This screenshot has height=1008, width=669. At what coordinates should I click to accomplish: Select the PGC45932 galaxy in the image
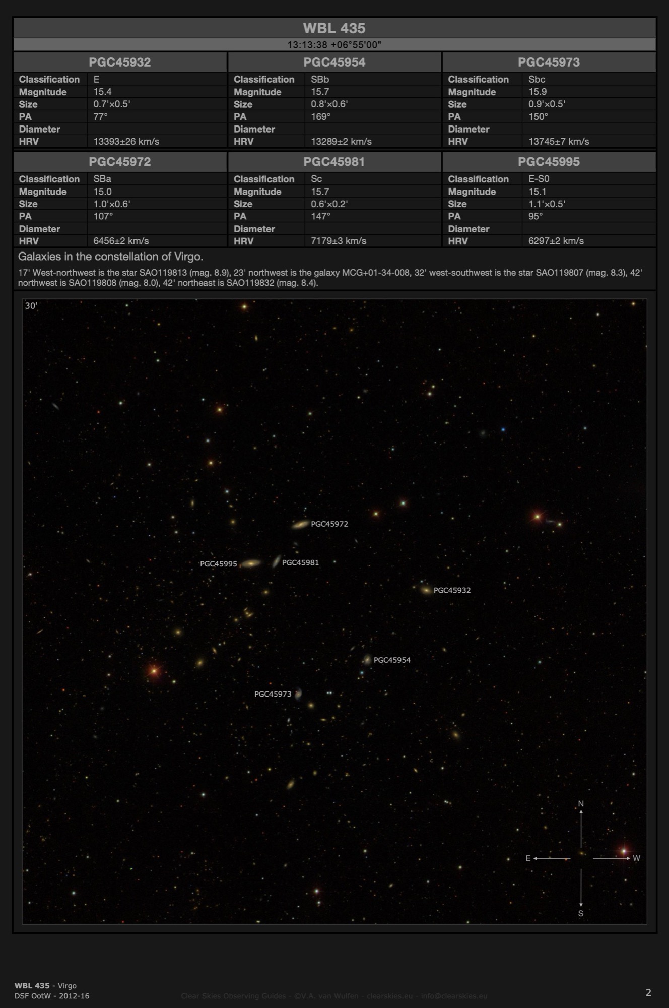tap(426, 590)
